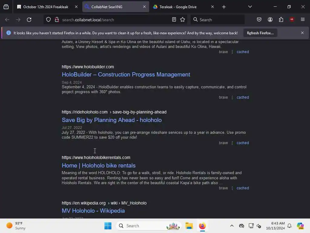
Task: Open MV Holoholo - Wikipedia result
Action: [93, 211]
